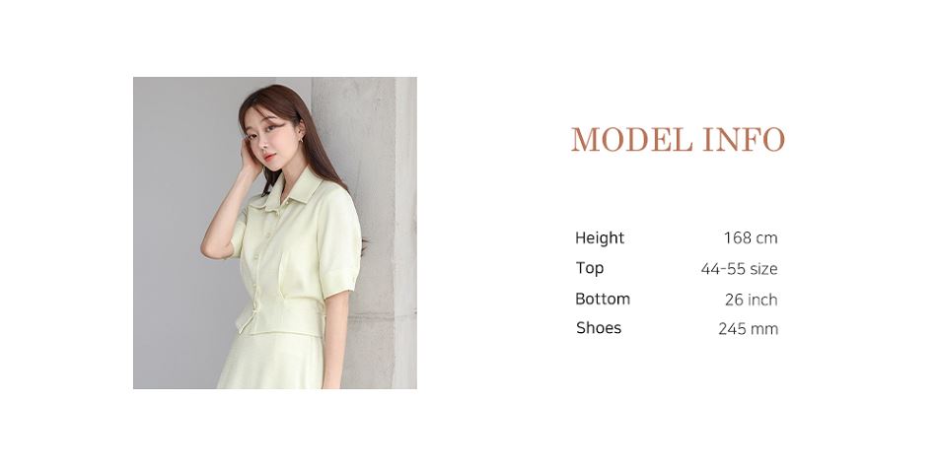The width and height of the screenshot is (937, 469).
Task: Click the model's raised hand
Action: pos(249,158)
